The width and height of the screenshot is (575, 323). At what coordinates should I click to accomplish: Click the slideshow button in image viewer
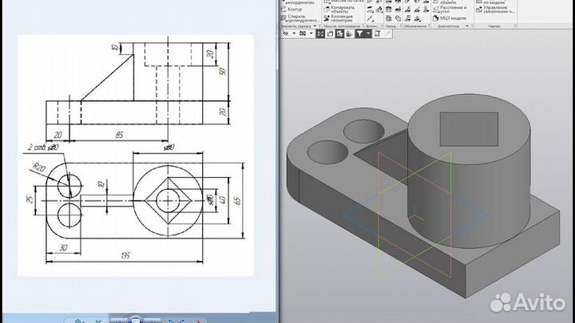point(136,320)
